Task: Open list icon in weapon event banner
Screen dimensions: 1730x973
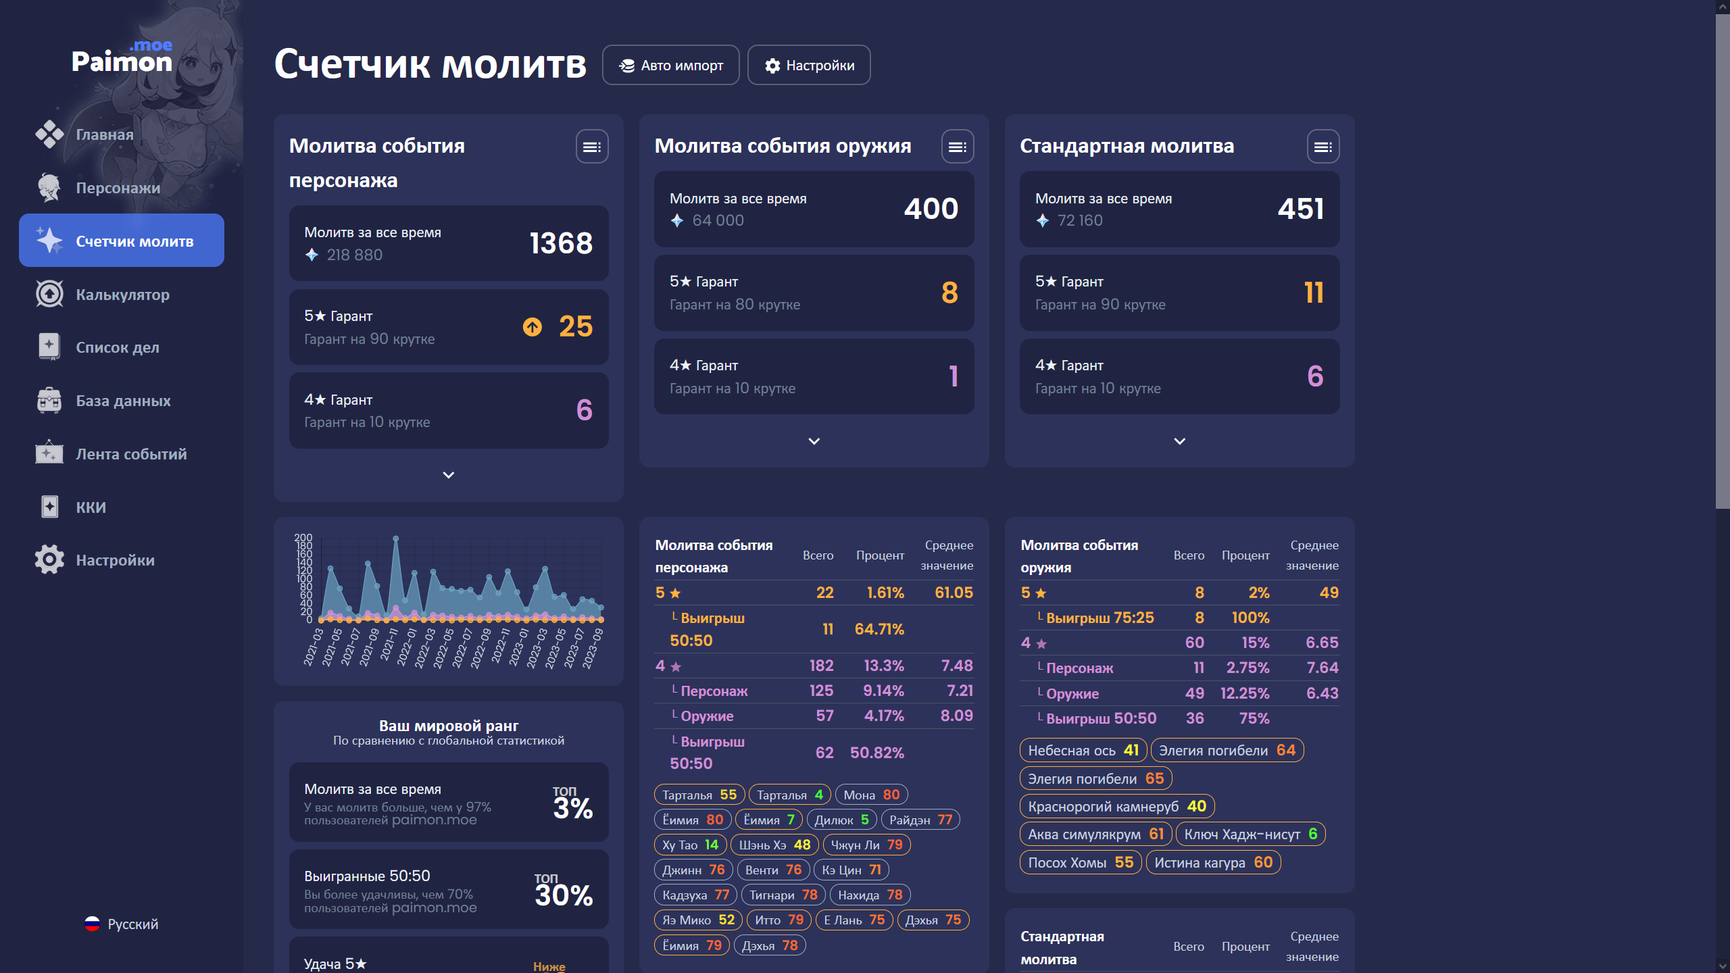Action: tap(957, 147)
